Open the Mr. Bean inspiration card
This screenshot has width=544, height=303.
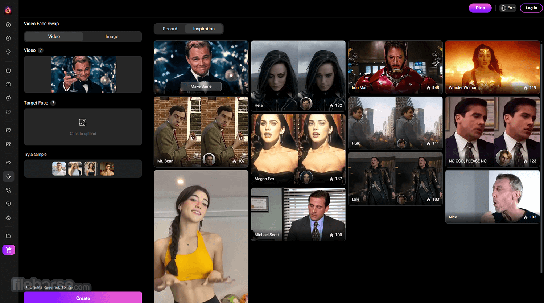click(201, 132)
